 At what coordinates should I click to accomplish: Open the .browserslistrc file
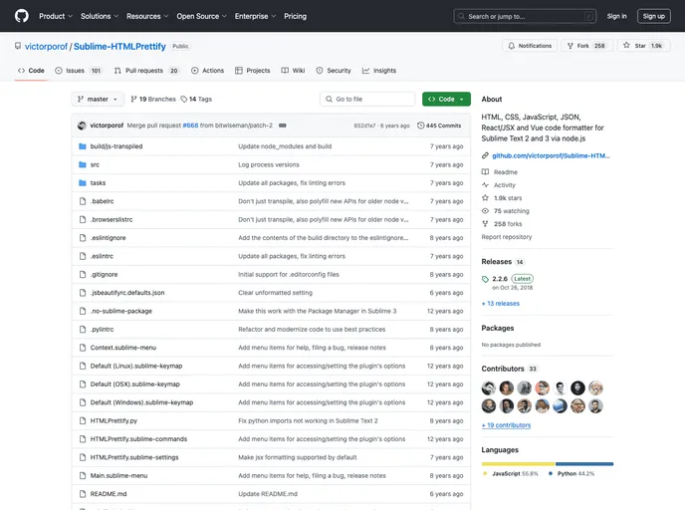pyautogui.click(x=112, y=220)
